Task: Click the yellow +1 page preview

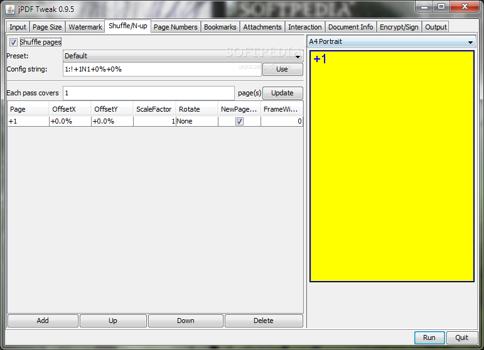Action: [x=392, y=166]
